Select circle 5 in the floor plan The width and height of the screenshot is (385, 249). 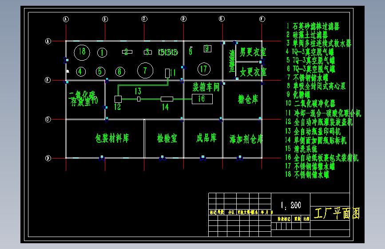coord(100,72)
